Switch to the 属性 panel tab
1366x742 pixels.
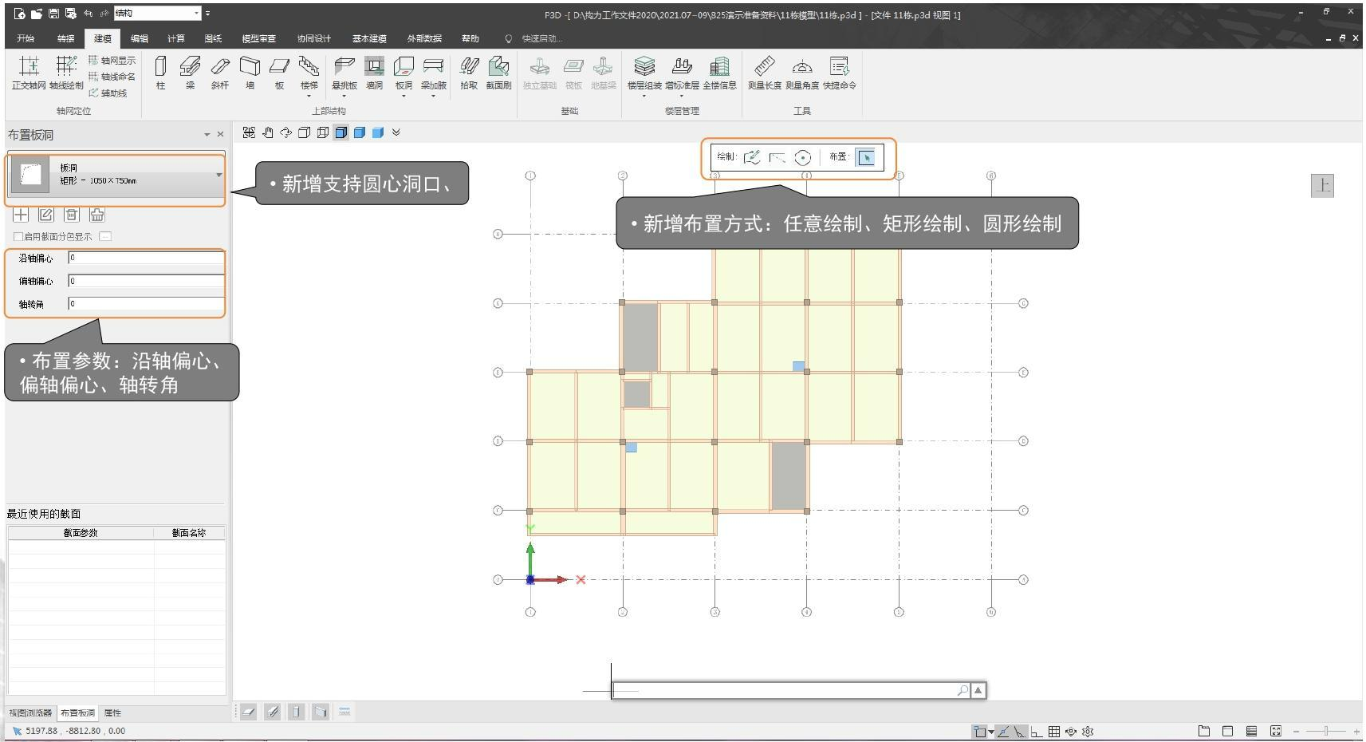tap(113, 713)
